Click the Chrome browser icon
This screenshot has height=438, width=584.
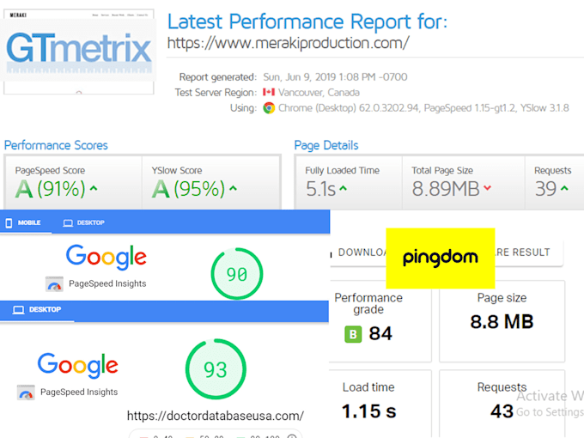click(269, 108)
